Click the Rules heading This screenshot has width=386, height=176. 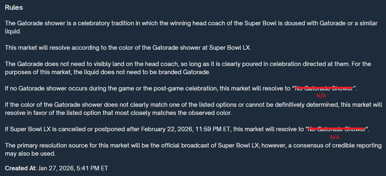[14, 8]
